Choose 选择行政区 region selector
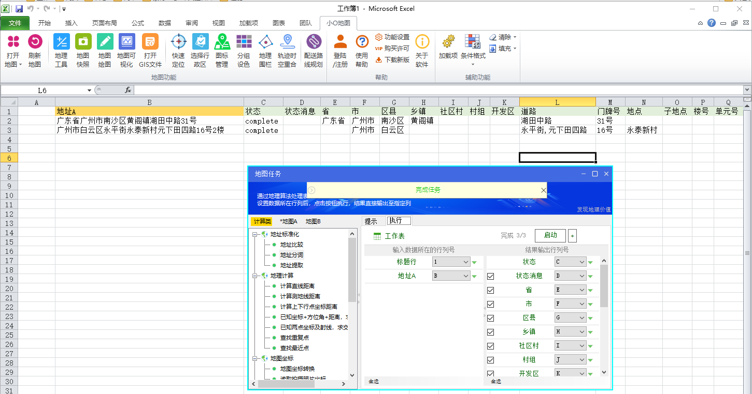This screenshot has width=752, height=394. pos(200,51)
